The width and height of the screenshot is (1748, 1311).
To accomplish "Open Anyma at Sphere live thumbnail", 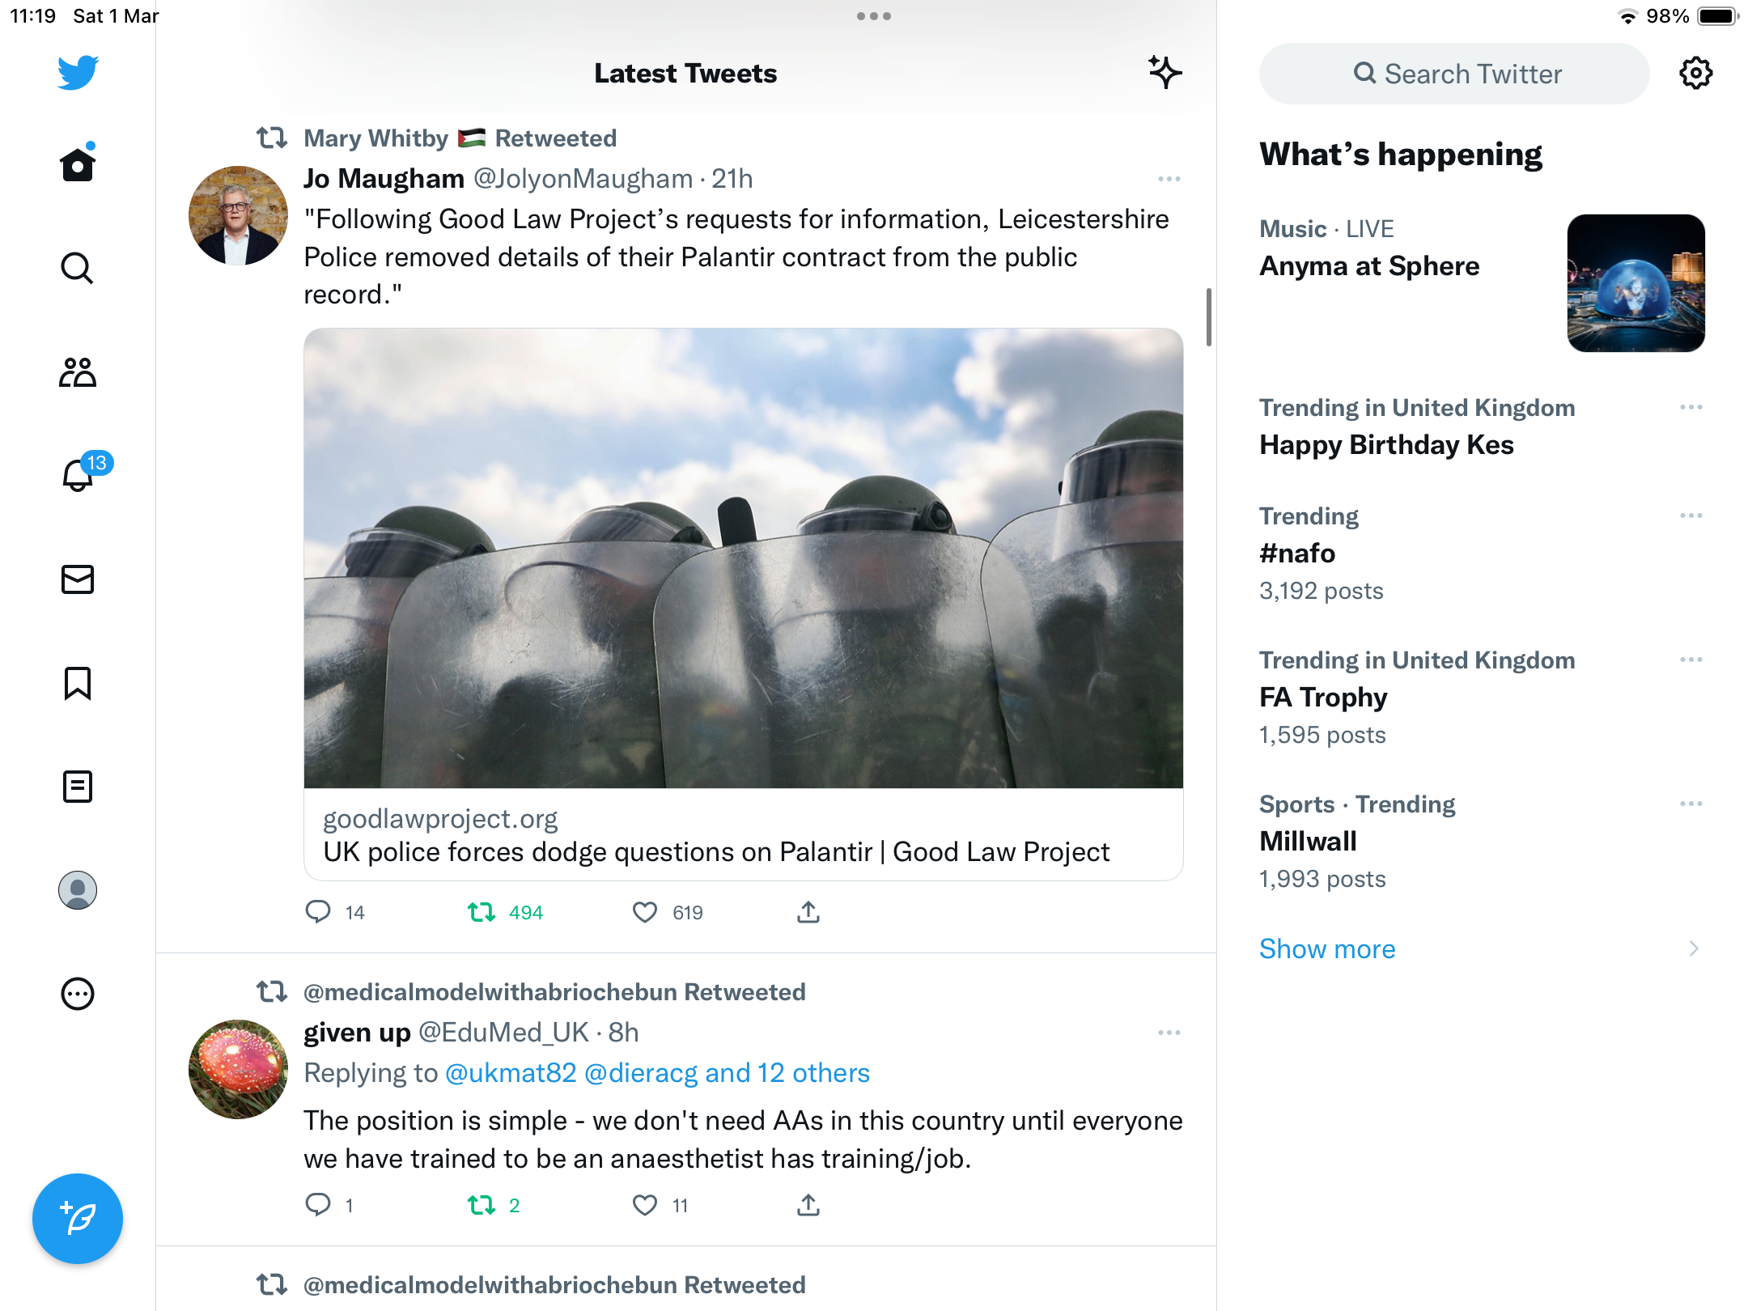I will tap(1636, 283).
